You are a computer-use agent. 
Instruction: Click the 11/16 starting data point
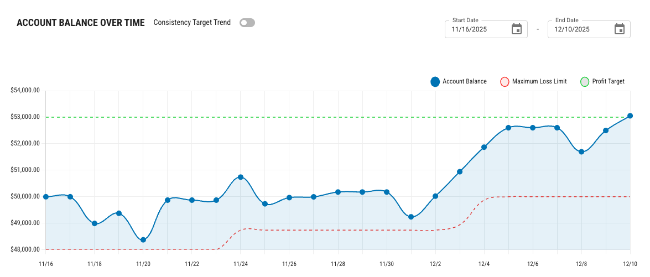pos(46,197)
